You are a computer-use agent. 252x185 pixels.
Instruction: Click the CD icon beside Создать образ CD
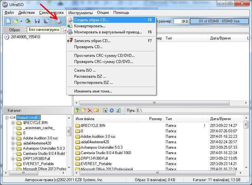70,20
